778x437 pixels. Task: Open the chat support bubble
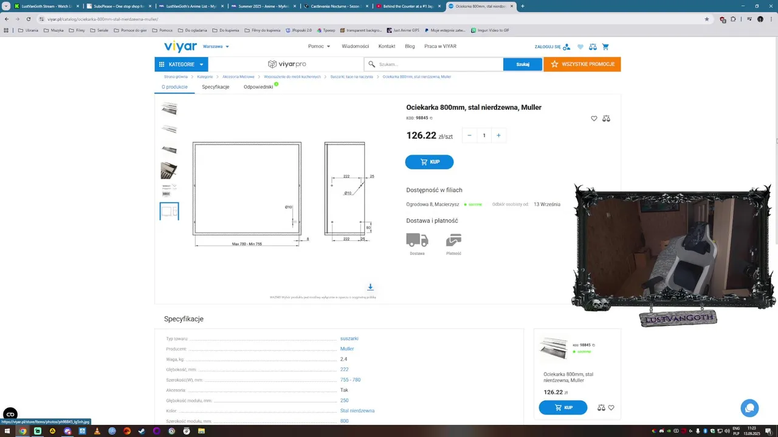click(749, 408)
